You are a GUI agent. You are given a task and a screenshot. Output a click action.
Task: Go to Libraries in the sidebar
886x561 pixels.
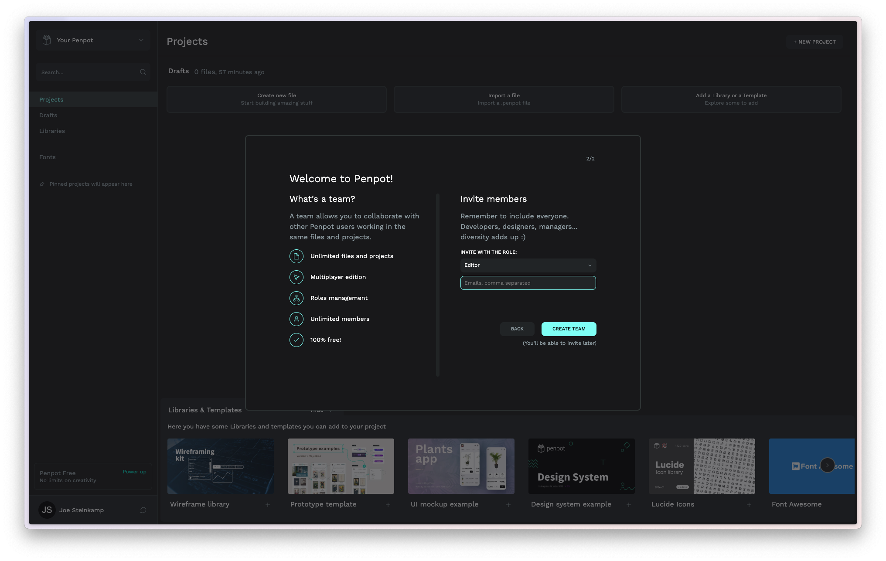click(x=52, y=131)
